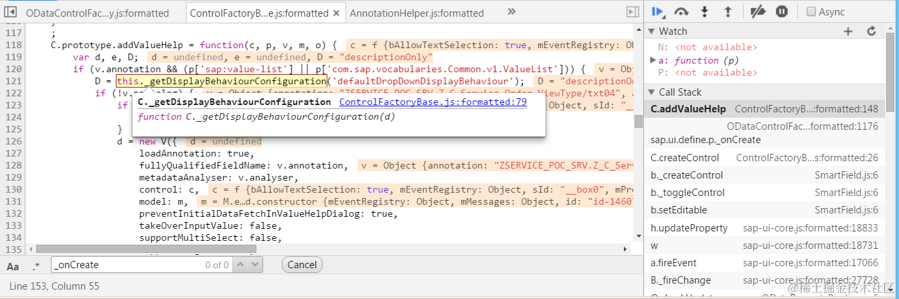Click the Line 153, Column 55 status
The image size is (899, 299).
tap(54, 286)
